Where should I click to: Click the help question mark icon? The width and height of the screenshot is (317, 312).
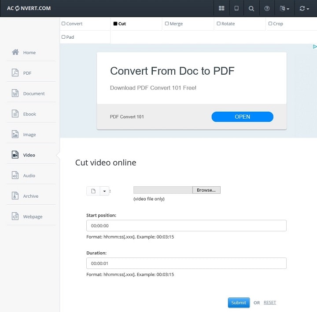point(267,8)
